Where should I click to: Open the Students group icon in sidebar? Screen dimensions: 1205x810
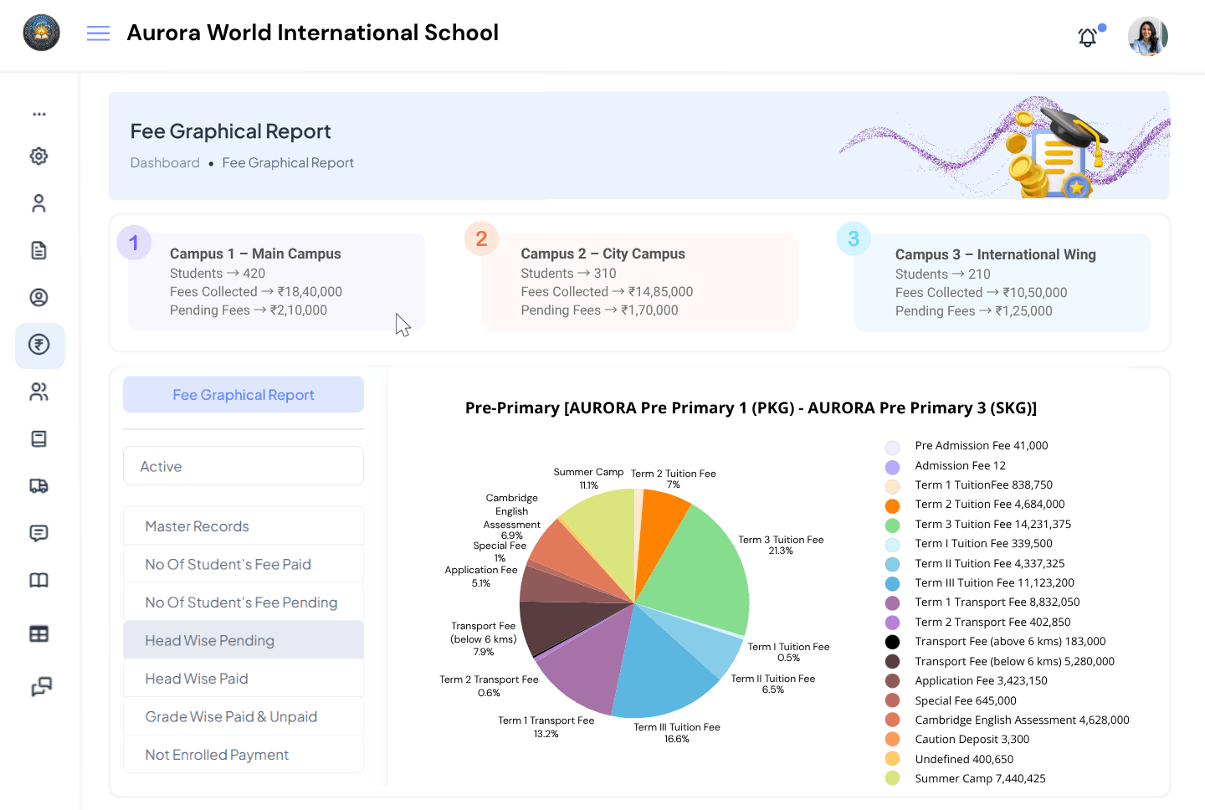click(38, 392)
